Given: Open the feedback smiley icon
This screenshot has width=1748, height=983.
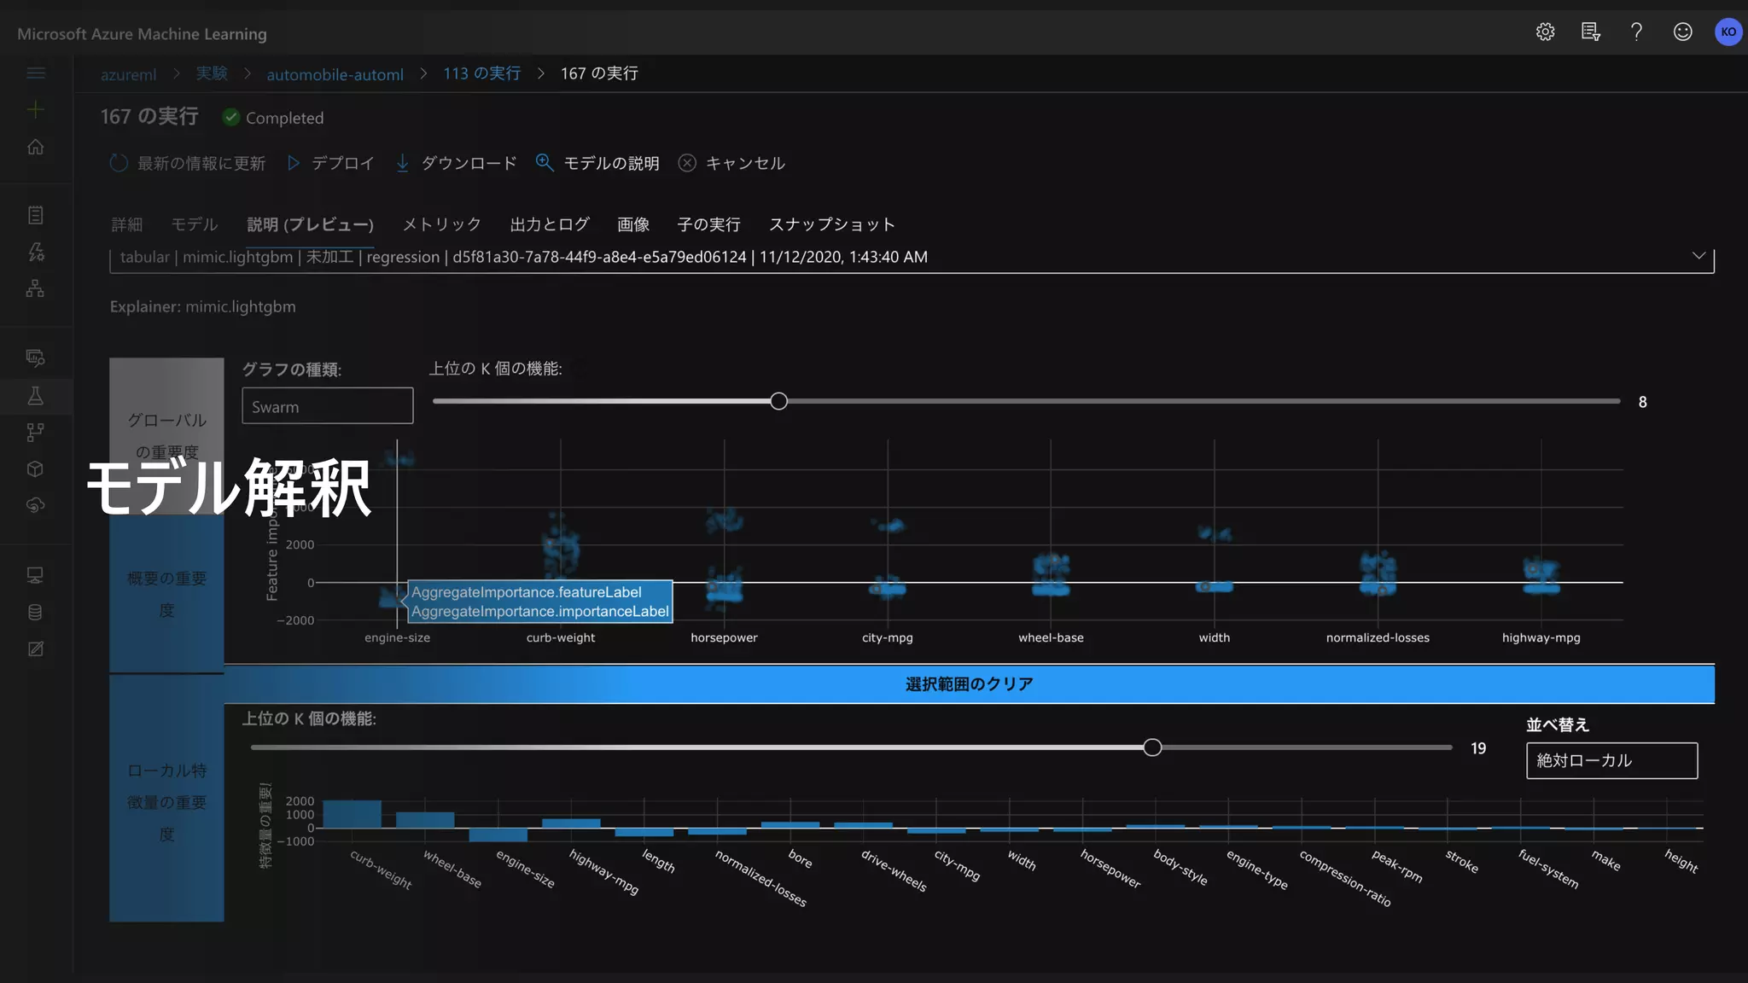Looking at the screenshot, I should [x=1682, y=32].
